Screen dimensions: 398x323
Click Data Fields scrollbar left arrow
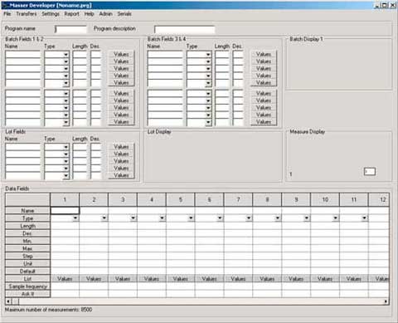[8, 301]
